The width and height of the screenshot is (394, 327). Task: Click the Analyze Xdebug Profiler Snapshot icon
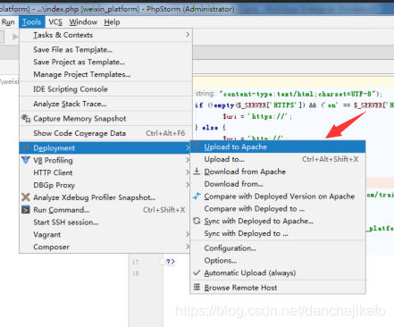click(26, 197)
